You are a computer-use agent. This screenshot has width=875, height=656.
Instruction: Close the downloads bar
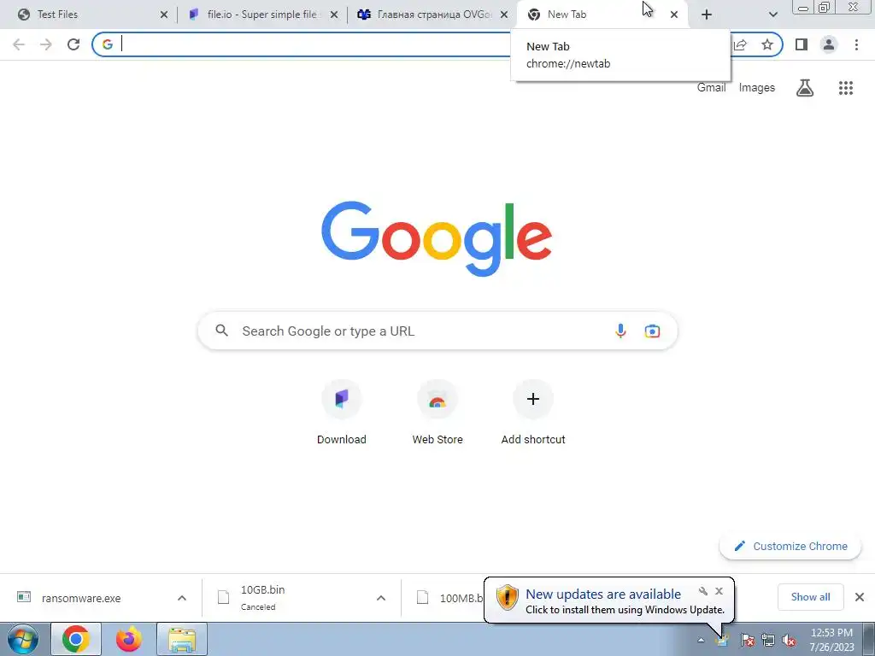(x=860, y=597)
